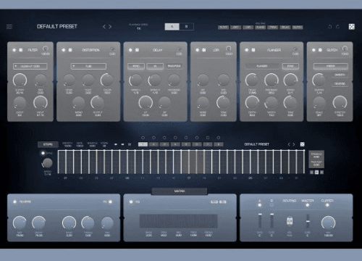This screenshot has height=261, width=362.
Task: Click the top DEFAULT PRESET name
Action: tap(57, 27)
